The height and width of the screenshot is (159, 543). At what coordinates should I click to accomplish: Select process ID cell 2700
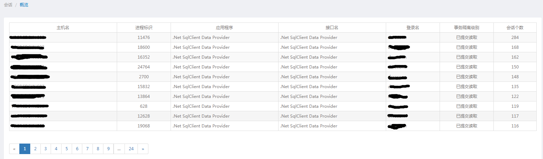point(144,77)
